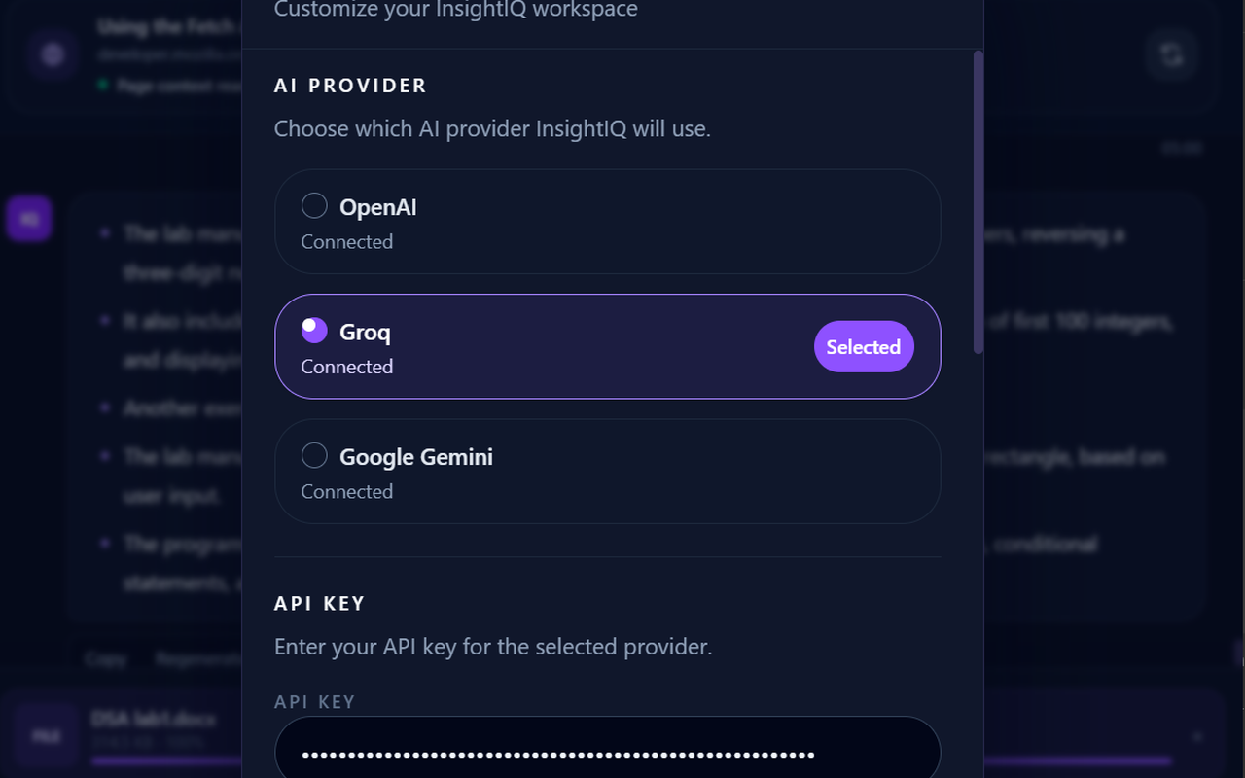1245x778 pixels.
Task: Focus the masked API key field
Action: point(608,752)
